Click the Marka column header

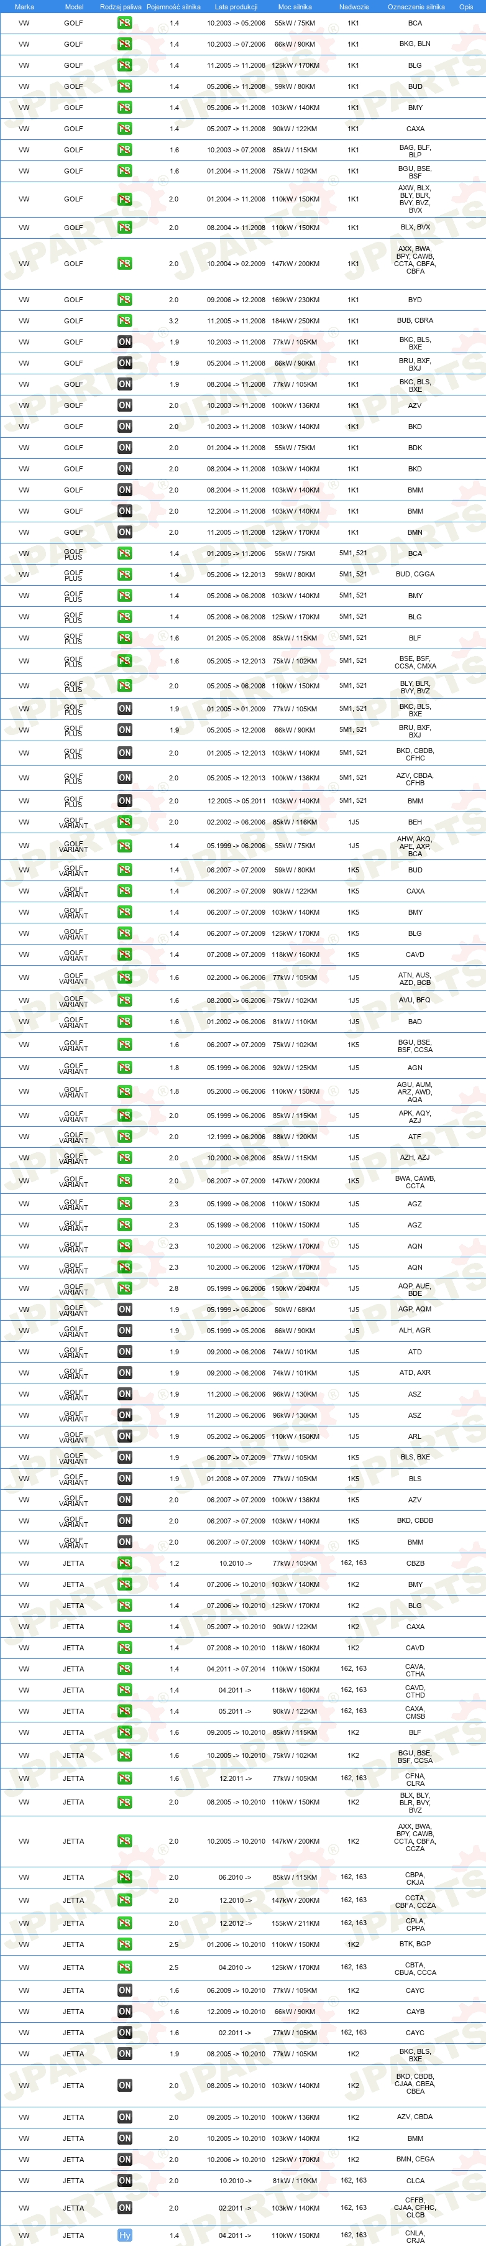(24, 6)
